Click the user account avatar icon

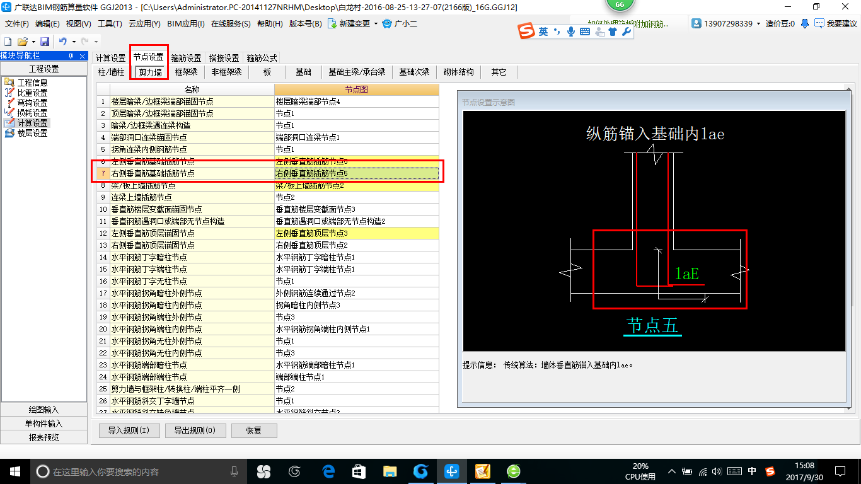pos(696,23)
